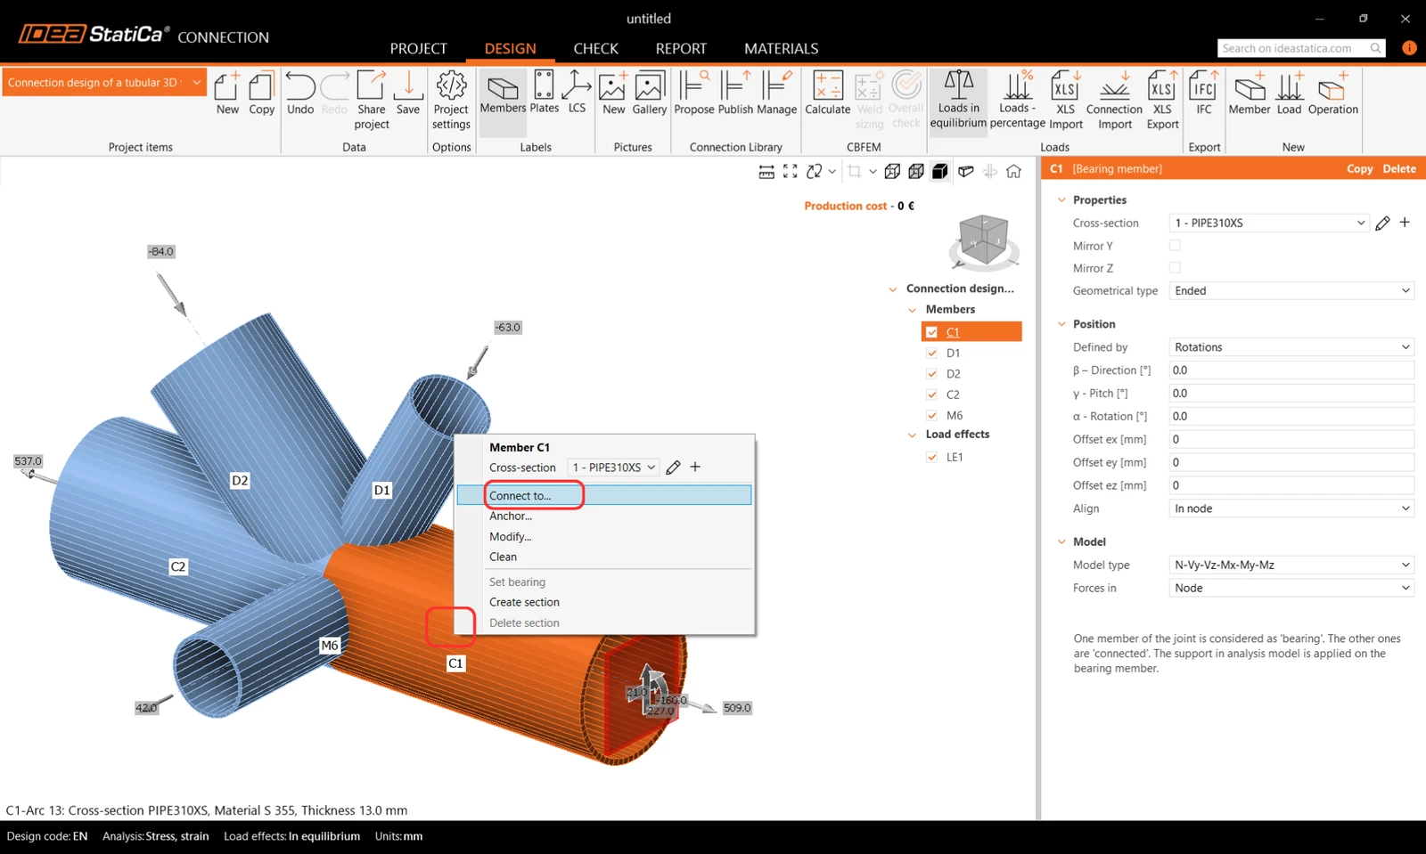Viewport: 1426px width, 854px height.
Task: Enable the Mirror Z checkbox
Action: (1175, 268)
